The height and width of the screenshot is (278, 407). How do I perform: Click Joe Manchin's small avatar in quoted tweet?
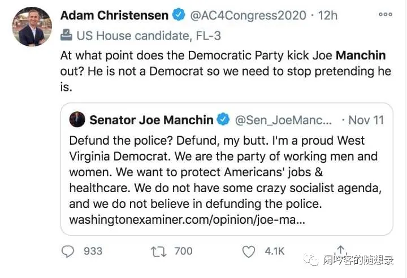[78, 120]
